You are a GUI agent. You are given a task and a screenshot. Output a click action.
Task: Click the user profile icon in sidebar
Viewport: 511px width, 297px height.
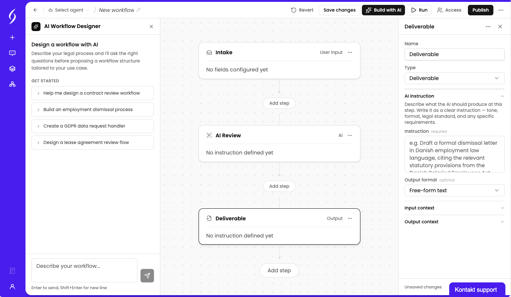12,287
